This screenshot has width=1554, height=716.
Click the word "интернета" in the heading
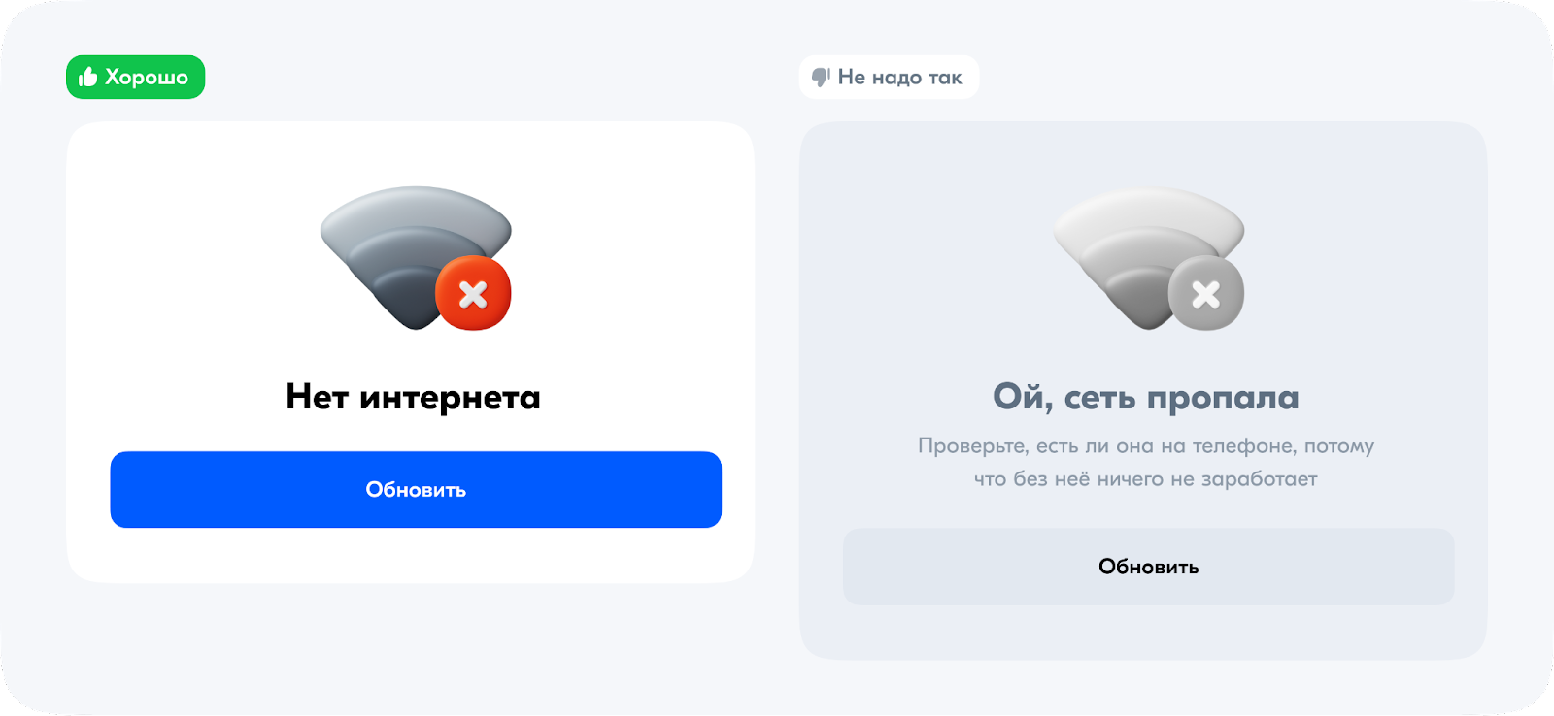pos(450,397)
